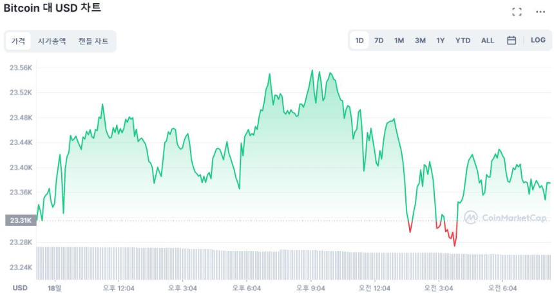
Task: Click the 오후 9:04 time axis marker
Action: tap(310, 288)
